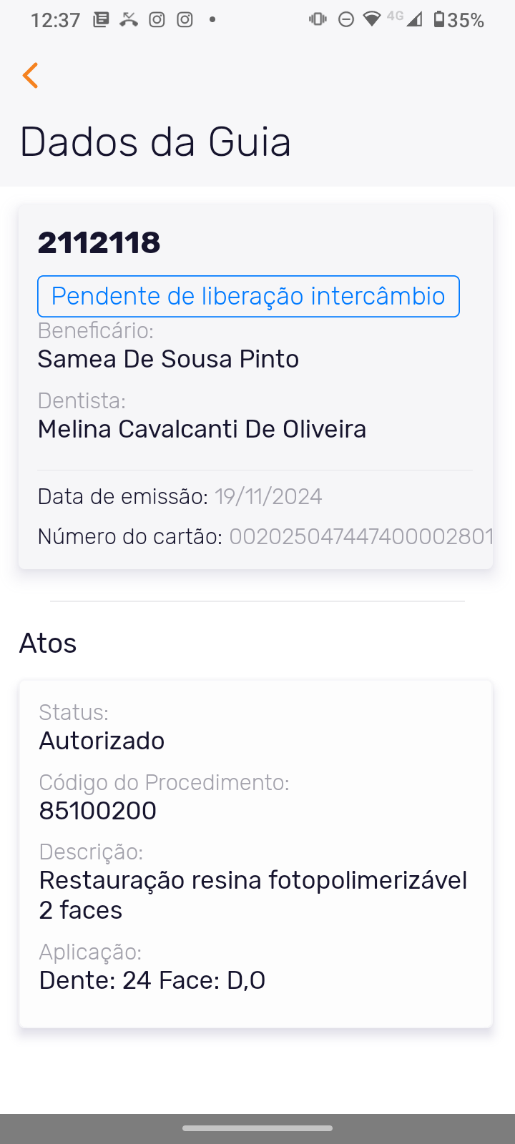Tap the vibrate mode status icon
This screenshot has width=515, height=1144.
pos(318,19)
